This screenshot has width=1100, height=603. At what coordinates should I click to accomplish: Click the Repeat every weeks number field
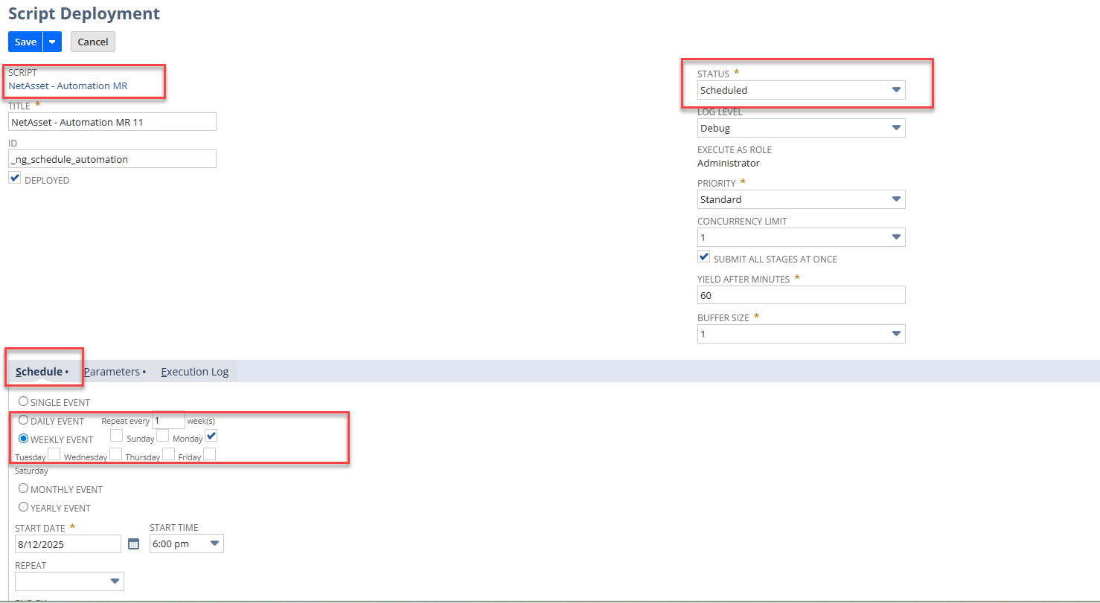click(168, 420)
